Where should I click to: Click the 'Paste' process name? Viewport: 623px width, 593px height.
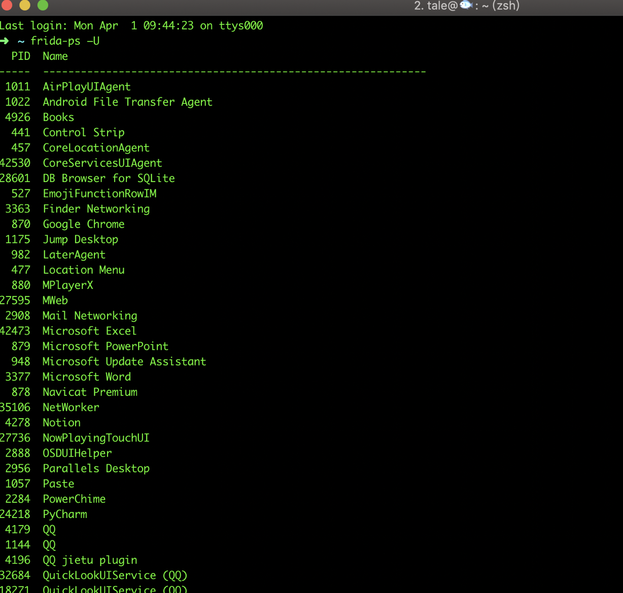click(x=58, y=484)
